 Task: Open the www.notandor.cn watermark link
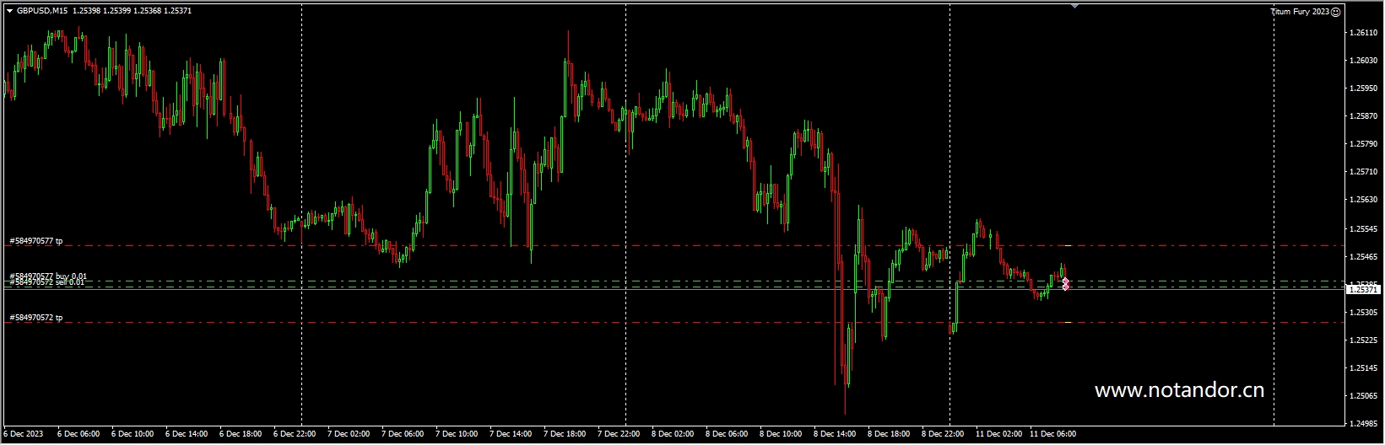[1178, 390]
